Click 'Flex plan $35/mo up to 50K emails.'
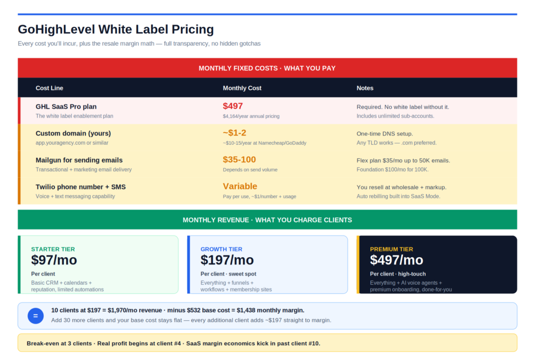This screenshot has width=535, height=357. pyautogui.click(x=403, y=160)
